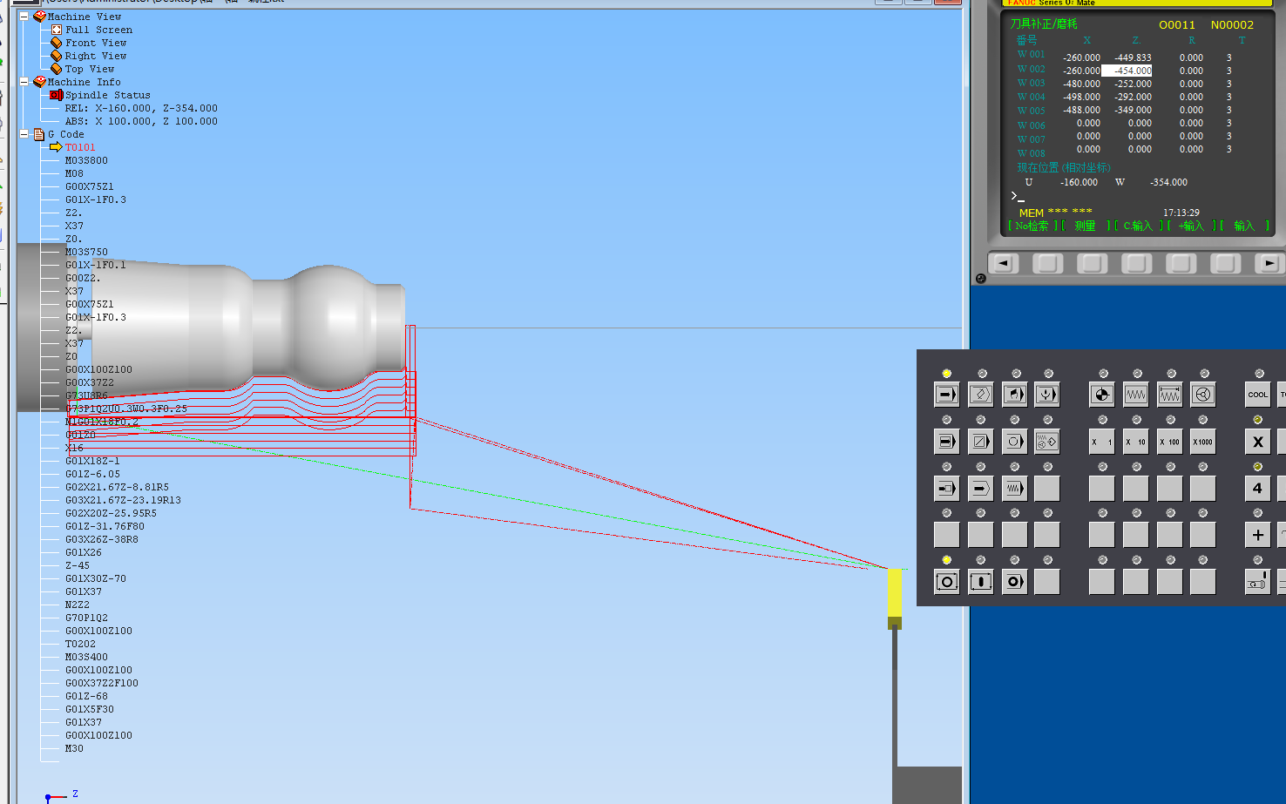This screenshot has height=804, width=1286.
Task: Select the DNC remote mode button
Action: (x=1047, y=395)
